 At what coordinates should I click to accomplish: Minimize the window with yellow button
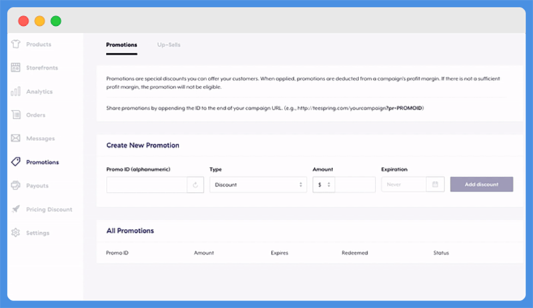(40, 21)
